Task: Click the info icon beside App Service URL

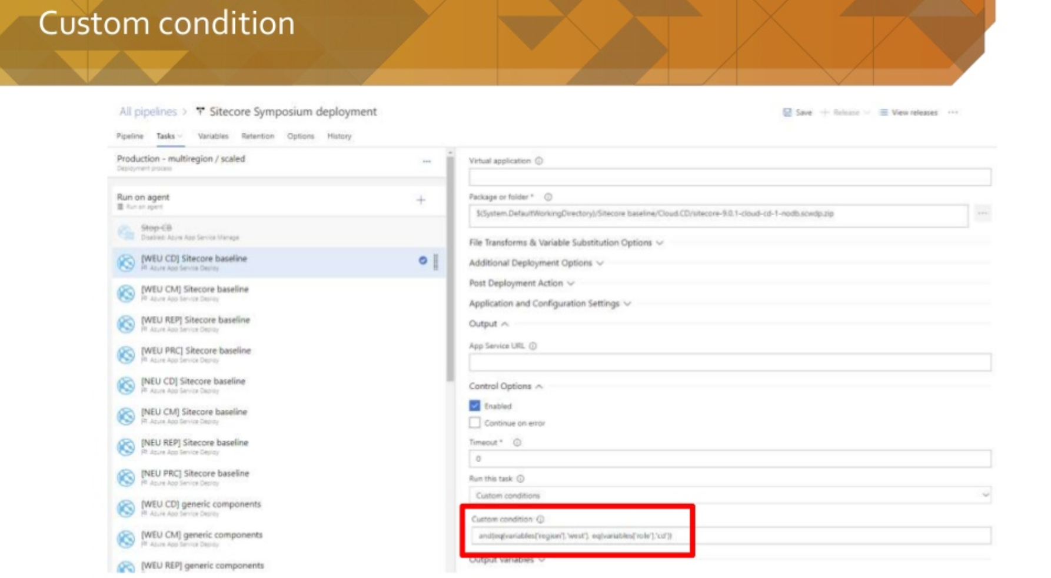Action: pyautogui.click(x=533, y=347)
